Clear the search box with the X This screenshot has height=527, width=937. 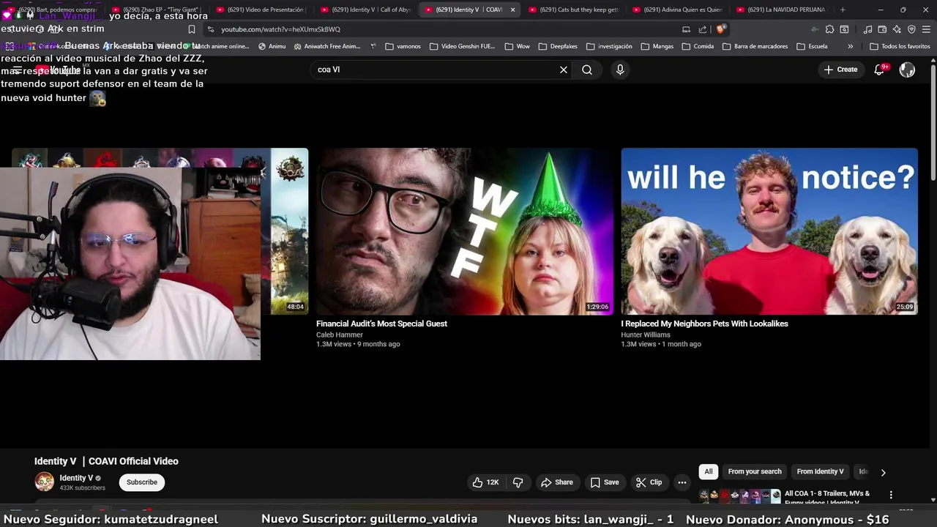click(x=564, y=70)
